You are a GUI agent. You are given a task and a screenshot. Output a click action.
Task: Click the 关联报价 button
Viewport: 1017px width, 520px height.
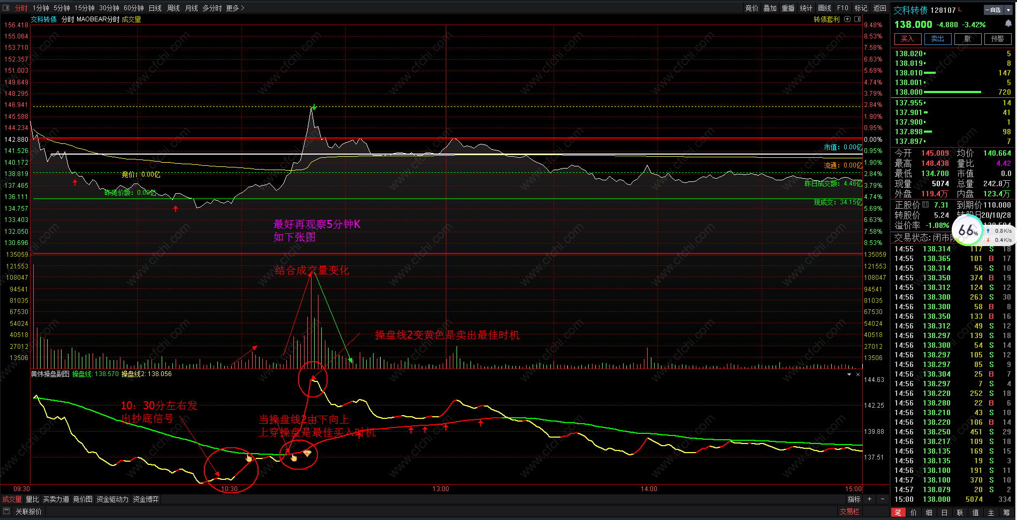(x=28, y=511)
